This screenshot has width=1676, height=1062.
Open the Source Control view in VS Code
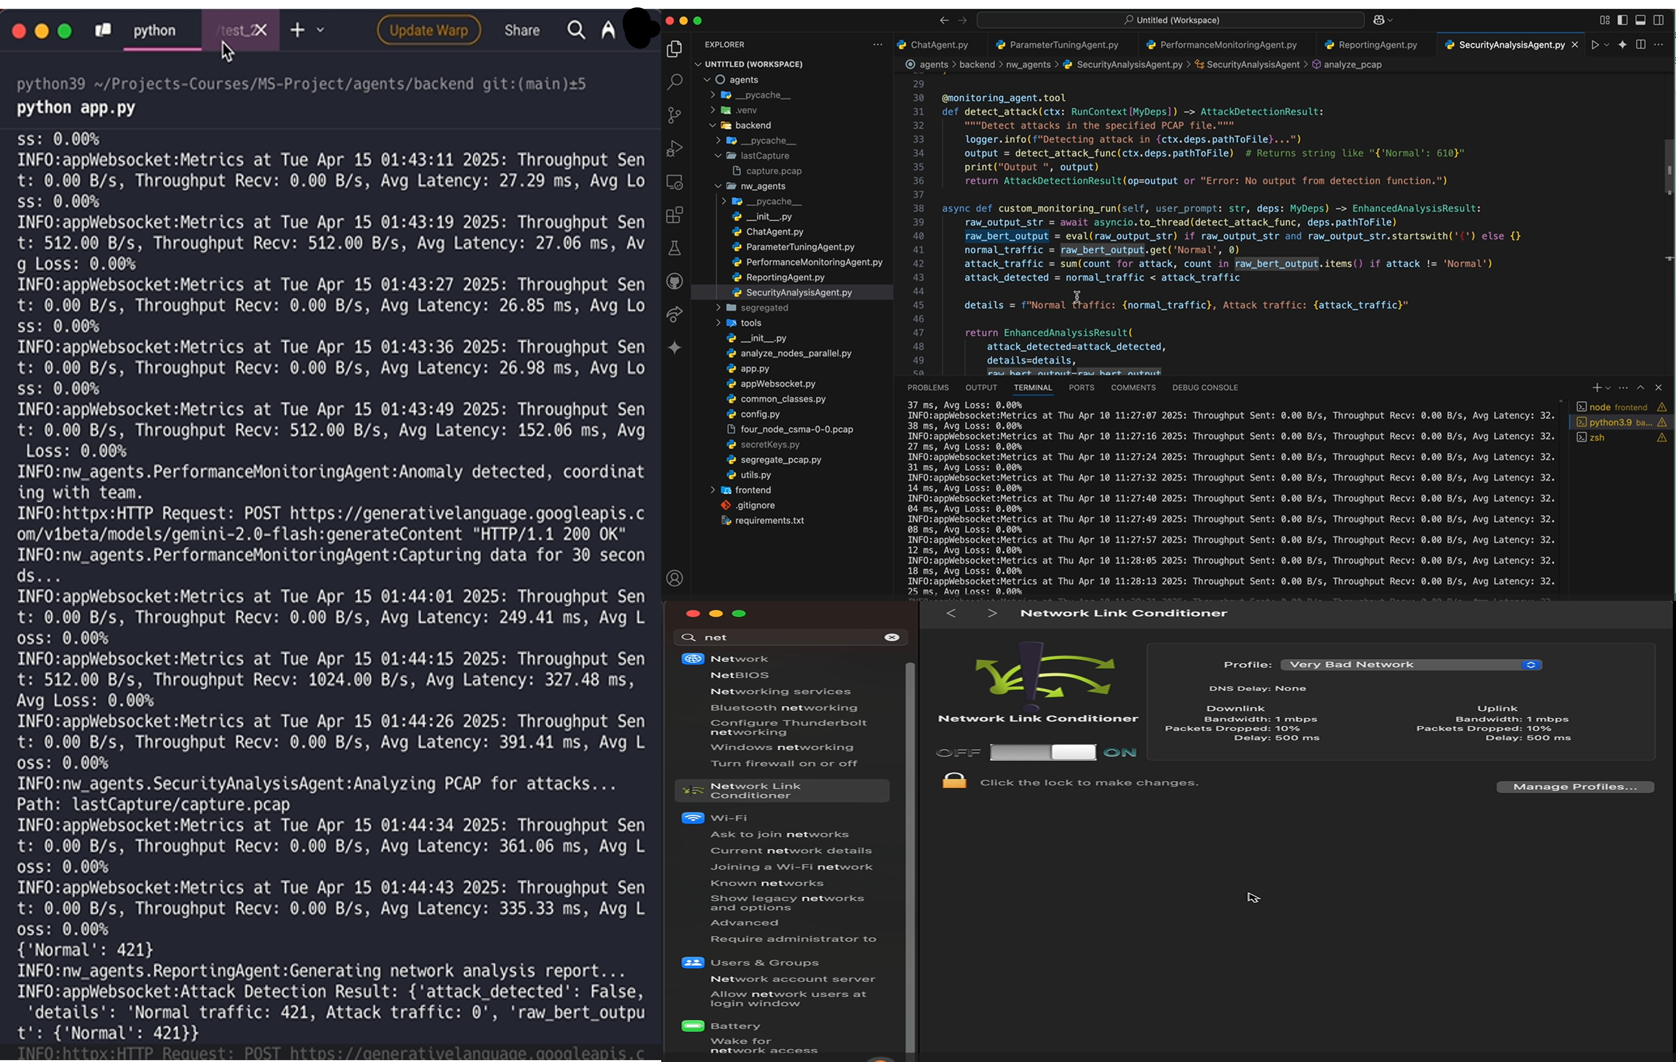(x=674, y=115)
